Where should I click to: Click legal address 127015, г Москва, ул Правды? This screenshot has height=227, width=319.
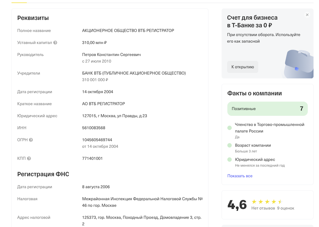[115, 116]
